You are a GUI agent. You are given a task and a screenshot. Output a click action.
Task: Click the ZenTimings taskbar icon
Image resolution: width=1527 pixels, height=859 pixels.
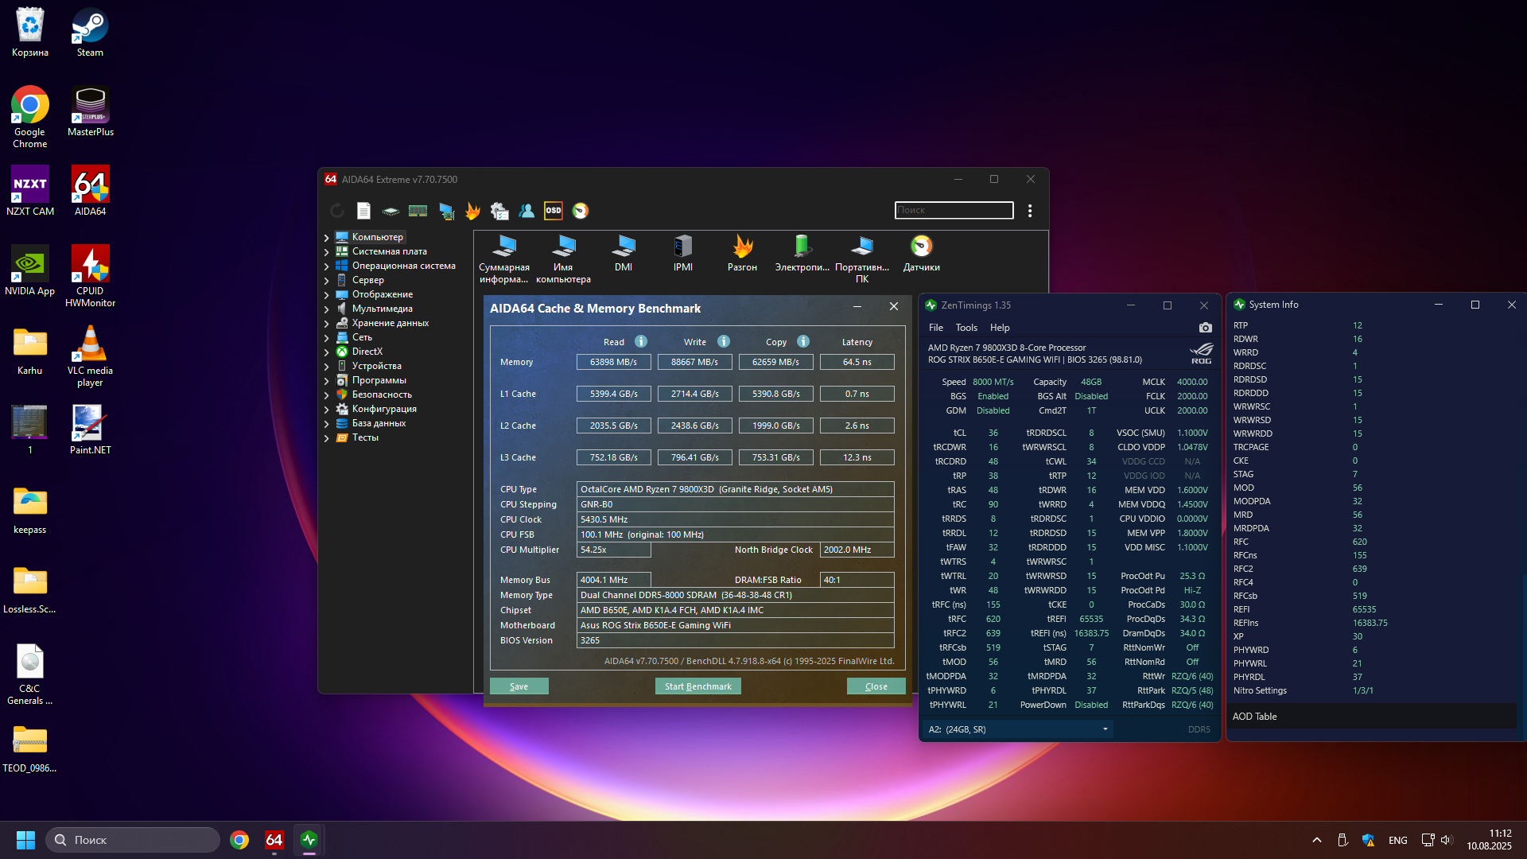(x=309, y=840)
